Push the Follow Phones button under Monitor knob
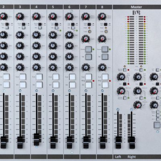 [x=125, y=98]
